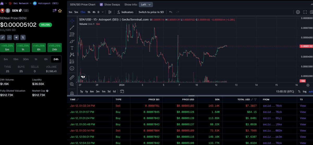The width and height of the screenshot is (313, 145).
Task: View transaction for 01:02:34 PM sell
Action: pyautogui.click(x=303, y=106)
